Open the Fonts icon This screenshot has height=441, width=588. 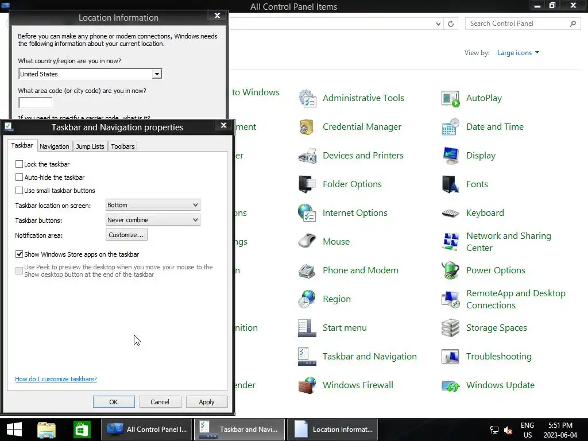pos(450,184)
